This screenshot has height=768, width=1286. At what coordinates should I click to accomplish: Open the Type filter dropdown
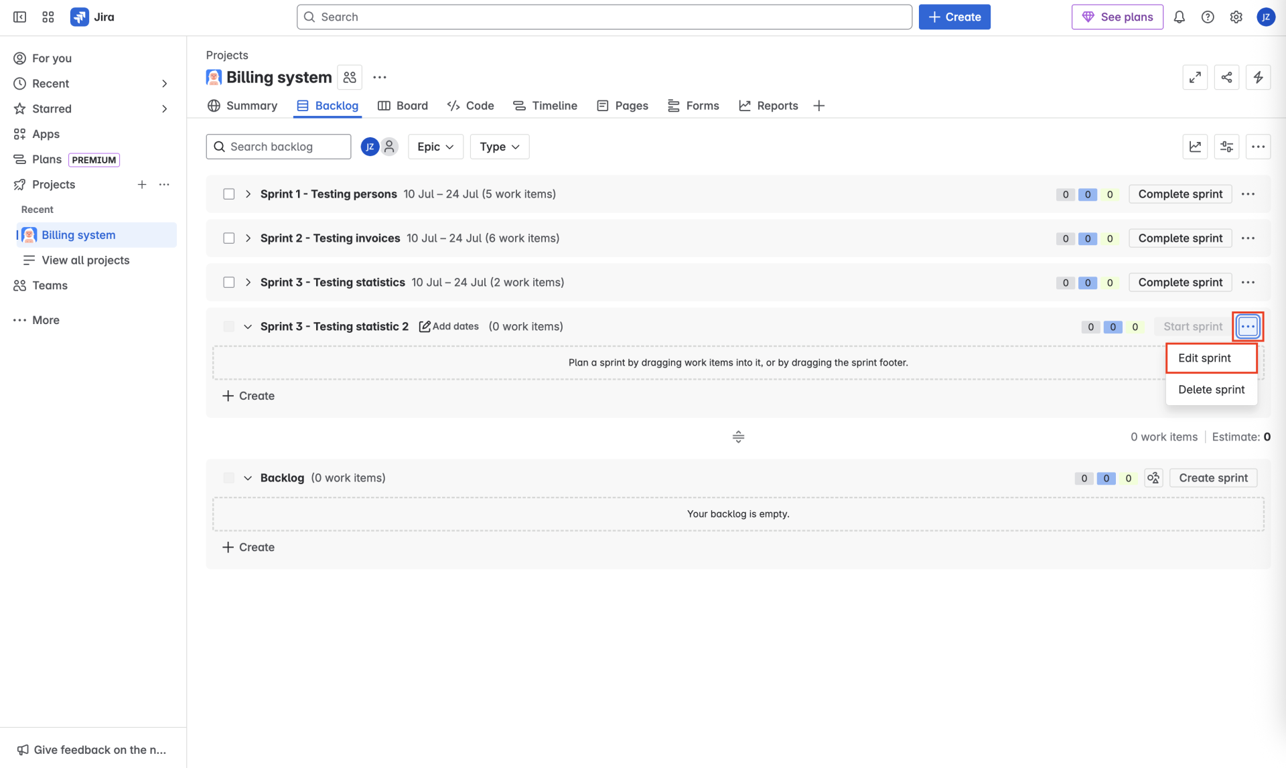499,147
